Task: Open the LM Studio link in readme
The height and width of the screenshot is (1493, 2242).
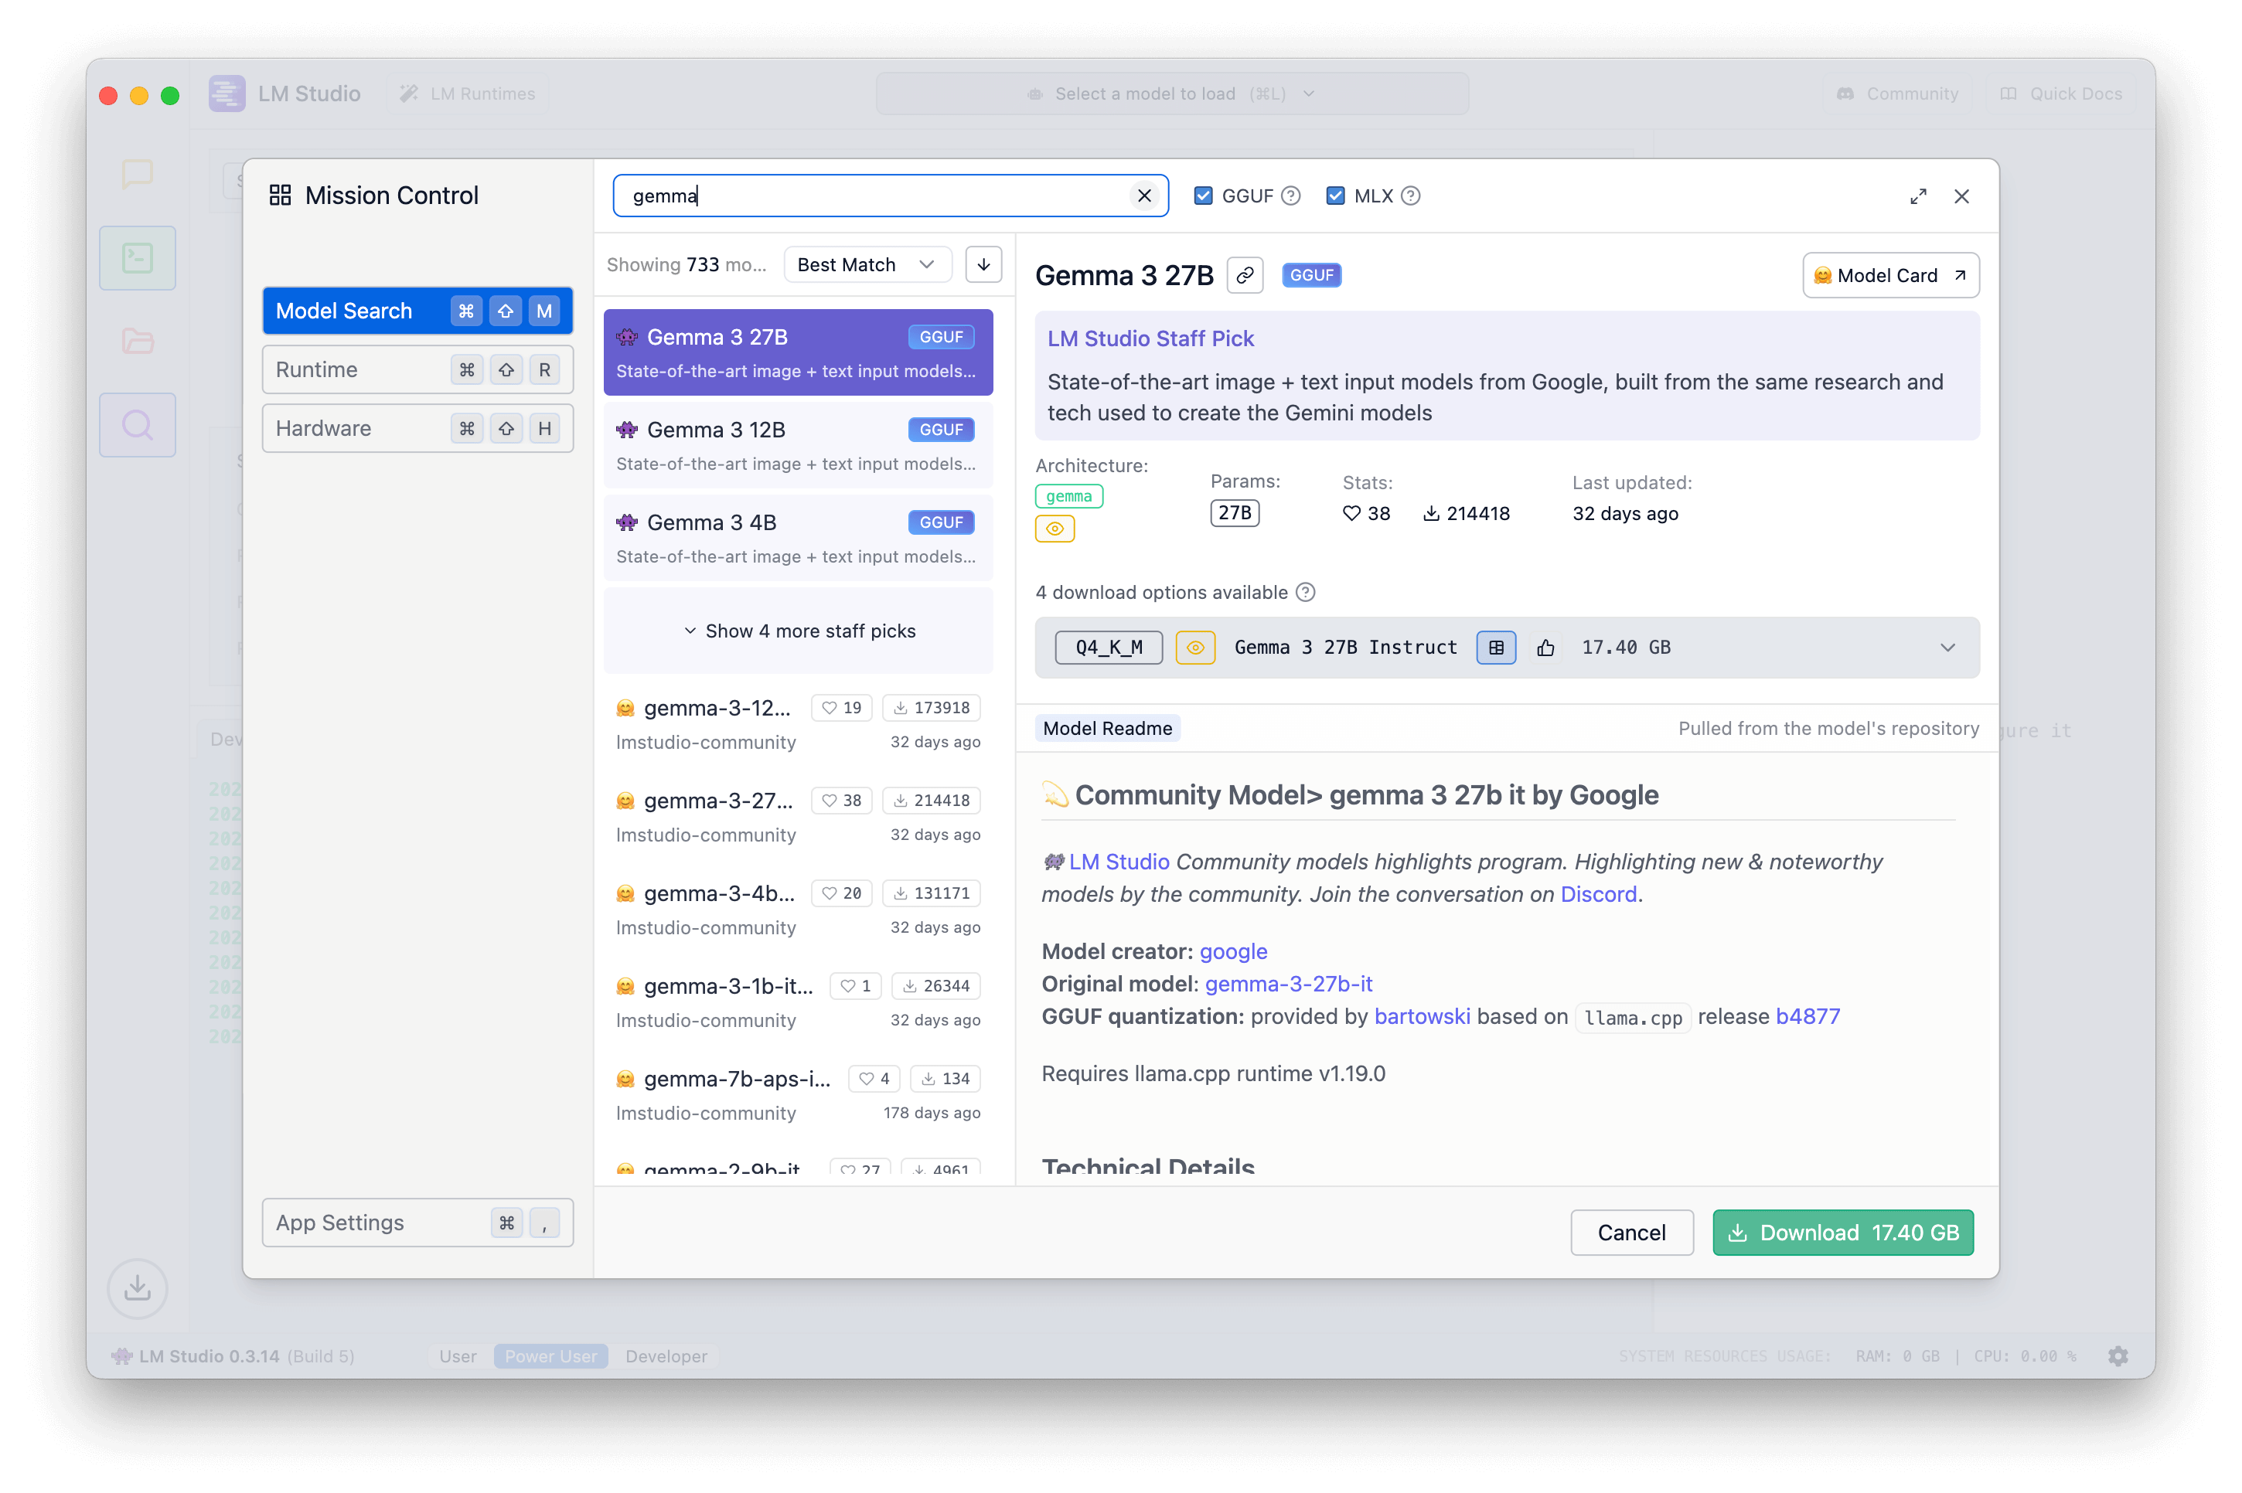Action: [x=1118, y=862]
